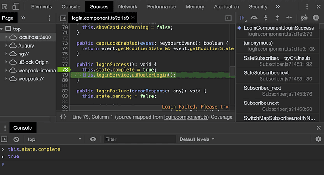Image resolution: width=324 pixels, height=175 pixels.
Task: Expand the localhost:3000 tree node
Action: 6,37
